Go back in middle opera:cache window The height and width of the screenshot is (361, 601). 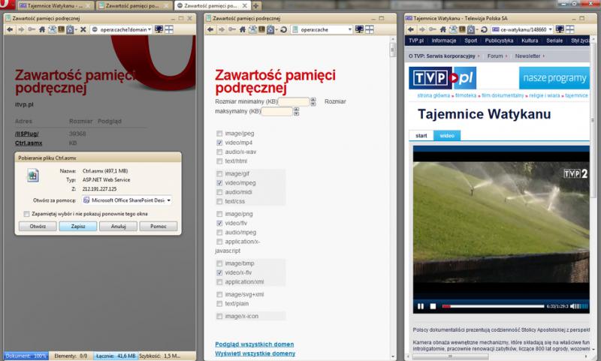click(x=210, y=29)
